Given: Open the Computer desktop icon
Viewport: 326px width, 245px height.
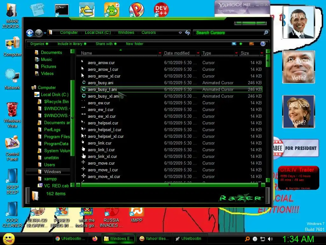Looking at the screenshot, I should pos(12,46).
